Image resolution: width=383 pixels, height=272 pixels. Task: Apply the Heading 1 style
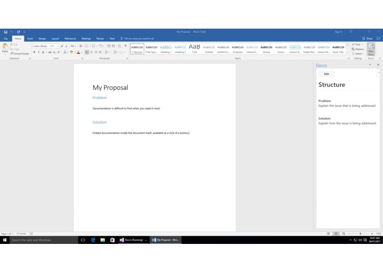click(x=166, y=49)
